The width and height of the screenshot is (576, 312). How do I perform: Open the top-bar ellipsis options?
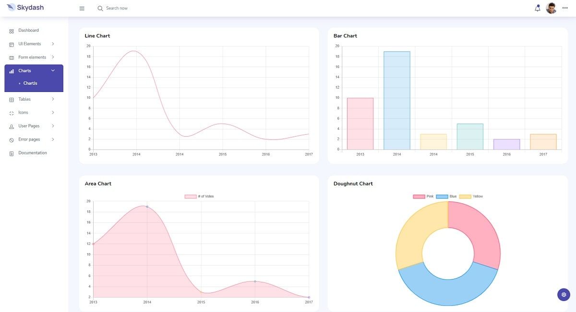coord(564,8)
